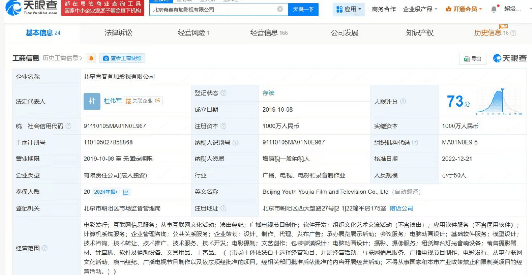Click 有限责任公司(法人独资) company type
This screenshot has height=275, width=532.
tap(115, 175)
